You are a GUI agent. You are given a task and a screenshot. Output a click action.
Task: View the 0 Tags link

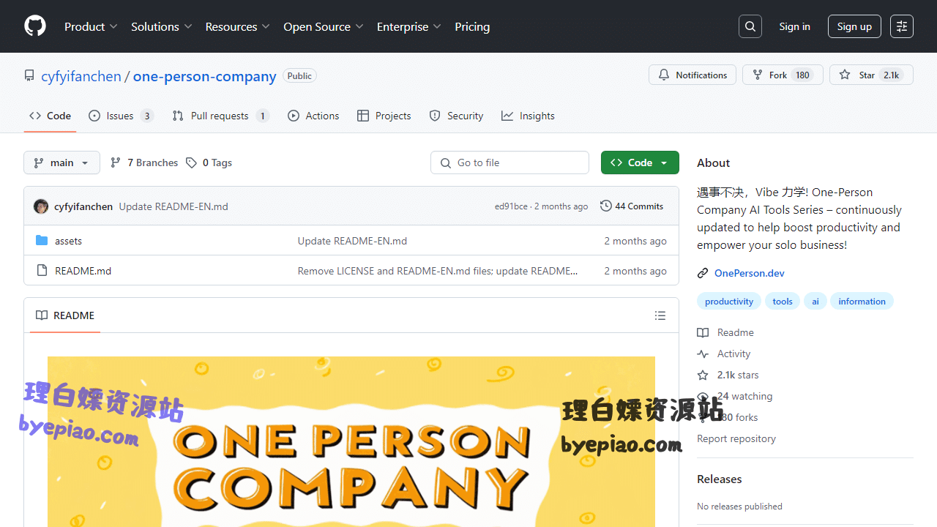[x=209, y=162]
